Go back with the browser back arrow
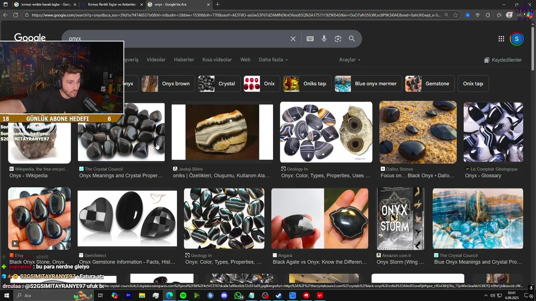The image size is (536, 301). click(5, 15)
